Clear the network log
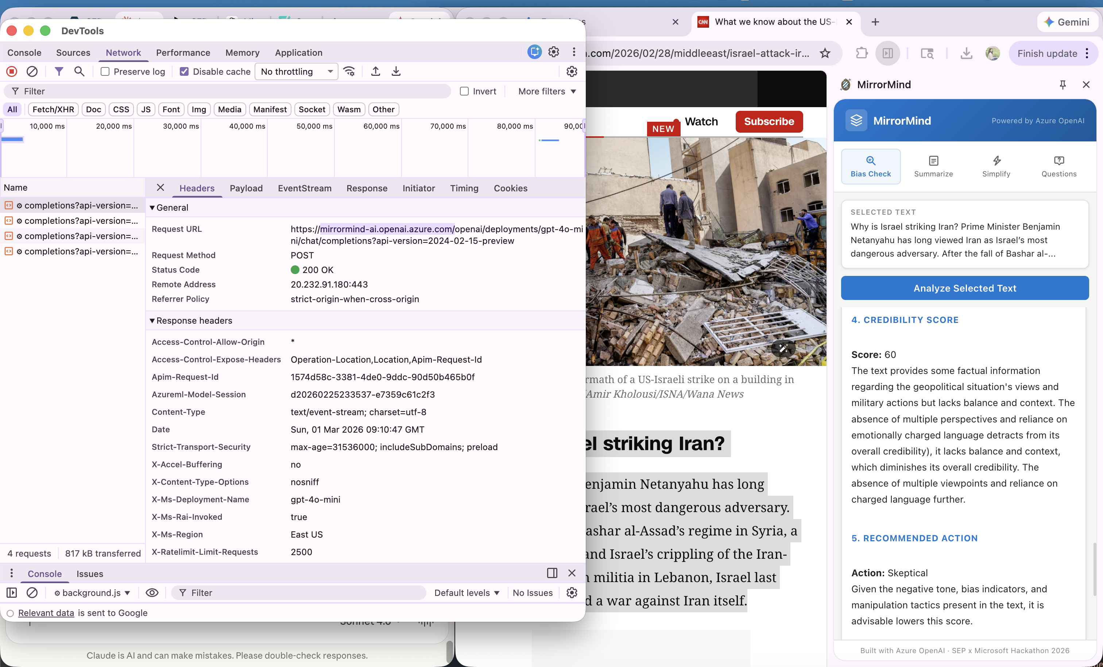This screenshot has height=667, width=1103. click(32, 71)
